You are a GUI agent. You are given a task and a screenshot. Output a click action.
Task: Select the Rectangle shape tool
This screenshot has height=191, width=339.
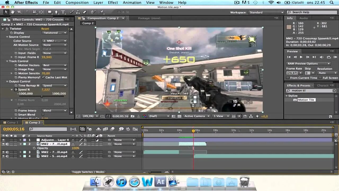50,12
